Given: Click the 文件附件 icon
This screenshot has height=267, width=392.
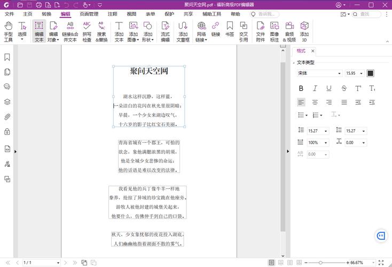Looking at the screenshot, I should coord(260,32).
